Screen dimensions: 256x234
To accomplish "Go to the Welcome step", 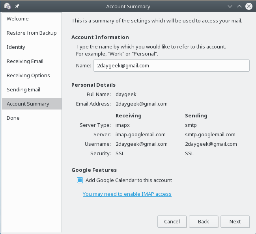I will pyautogui.click(x=18, y=19).
